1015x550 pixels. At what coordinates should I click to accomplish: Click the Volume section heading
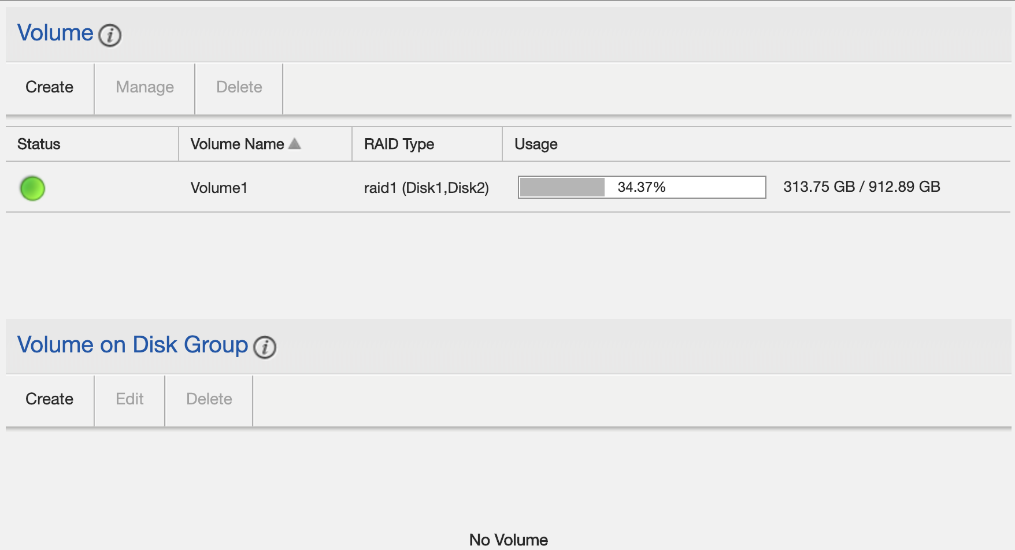coord(54,33)
